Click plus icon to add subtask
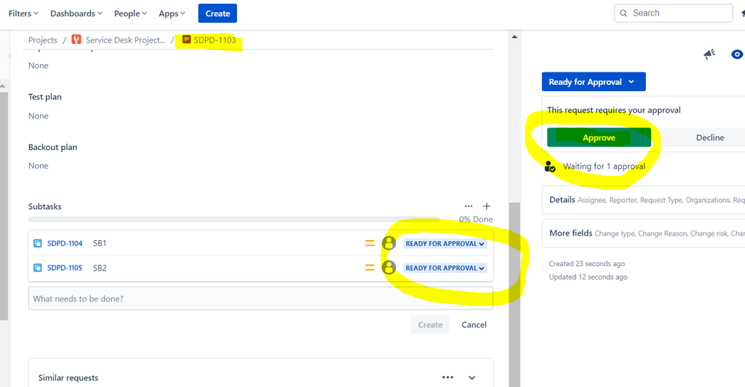The image size is (745, 387). tap(486, 206)
